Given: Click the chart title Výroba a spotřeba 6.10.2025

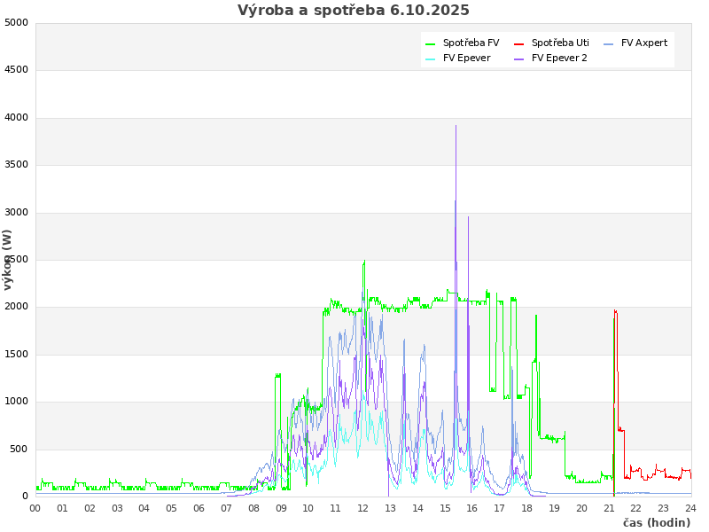Looking at the screenshot, I should 354,11.
